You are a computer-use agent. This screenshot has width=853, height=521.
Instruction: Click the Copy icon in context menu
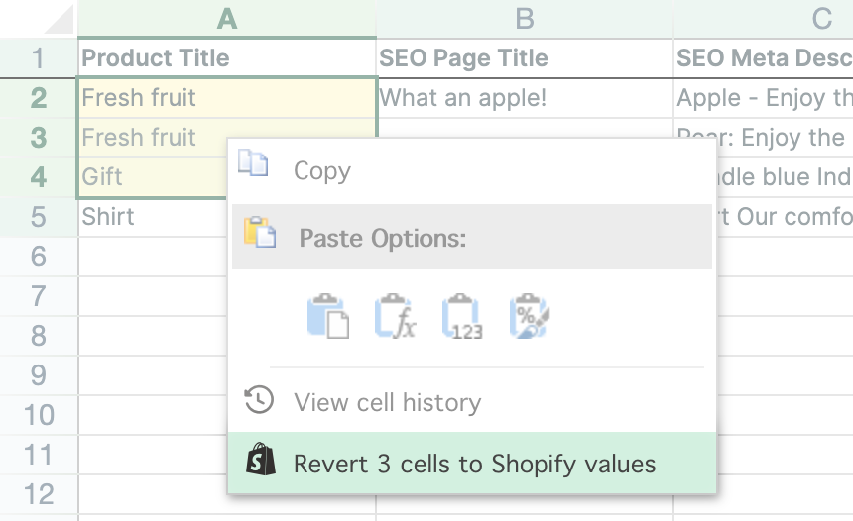[253, 162]
